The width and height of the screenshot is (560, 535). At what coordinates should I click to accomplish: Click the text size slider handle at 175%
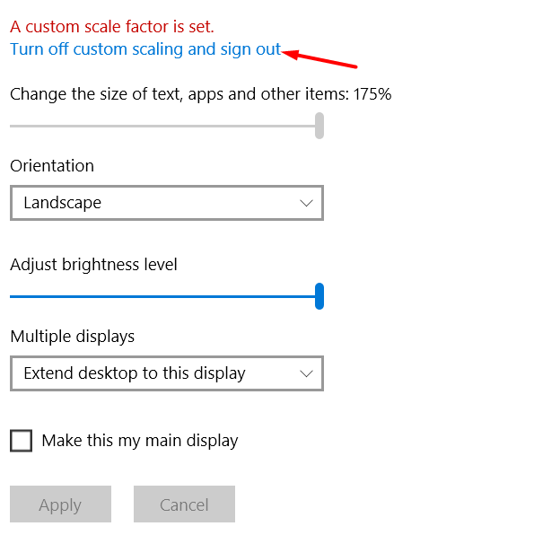pyautogui.click(x=319, y=126)
